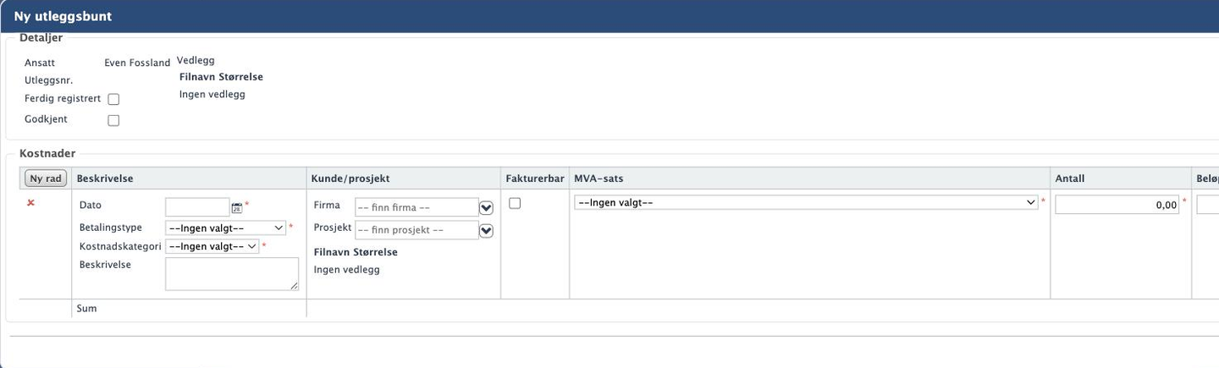Add a new row with Ny rad
The height and width of the screenshot is (368, 1219).
coord(47,179)
